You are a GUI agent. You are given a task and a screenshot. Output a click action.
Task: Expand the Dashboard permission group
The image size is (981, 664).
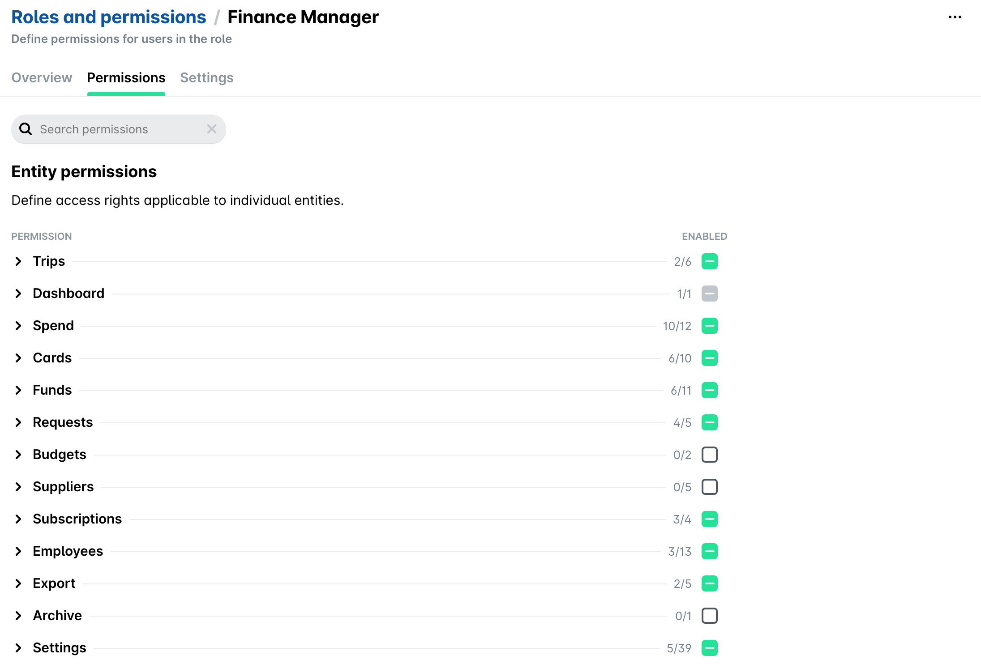point(18,294)
